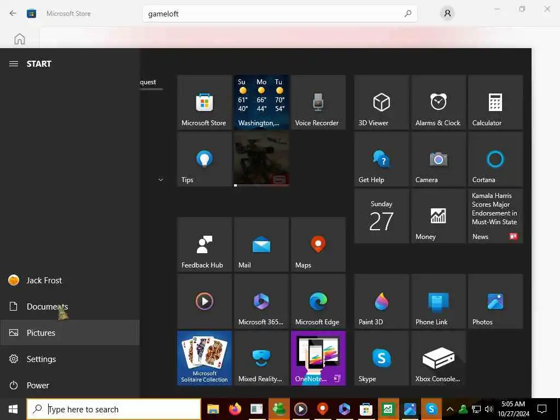Launch the OneNote tile
The height and width of the screenshot is (420, 560).
click(318, 358)
